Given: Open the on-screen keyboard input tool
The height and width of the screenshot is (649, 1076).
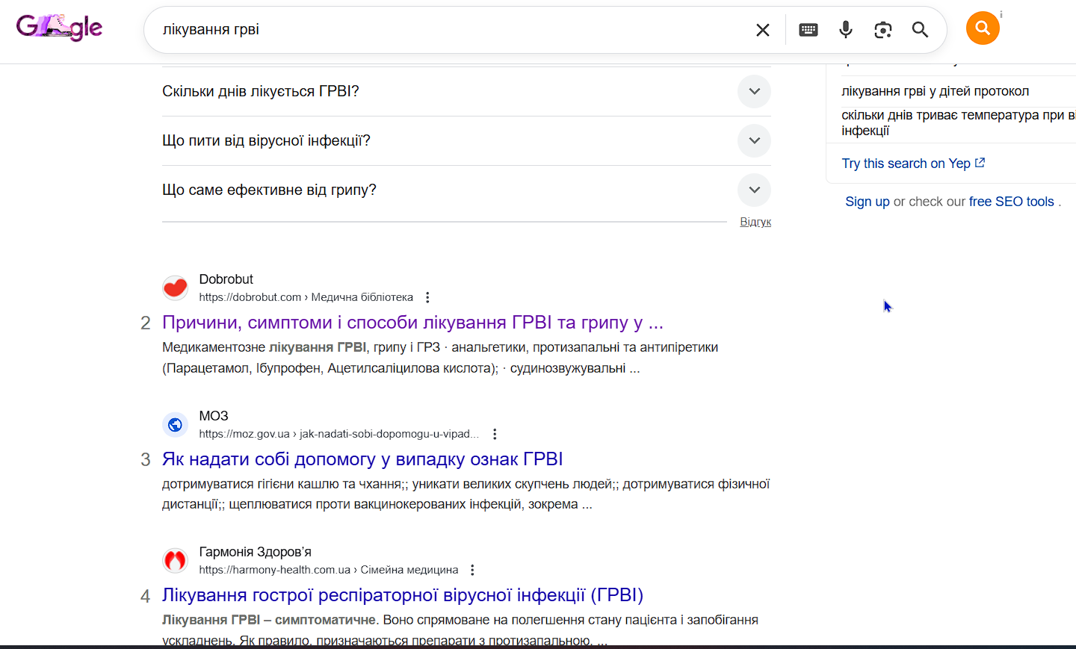Looking at the screenshot, I should click(808, 30).
